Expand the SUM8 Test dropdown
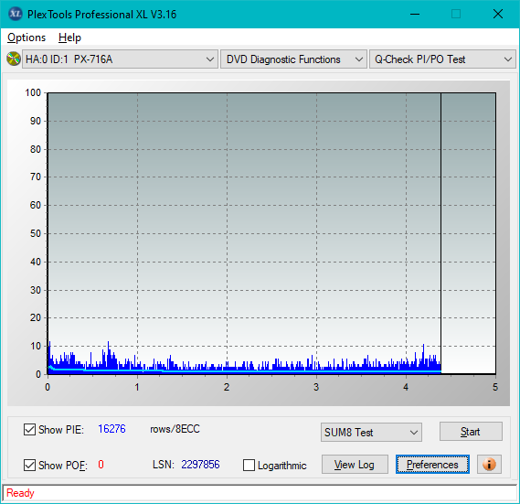Image resolution: width=520 pixels, height=504 pixels. click(371, 433)
